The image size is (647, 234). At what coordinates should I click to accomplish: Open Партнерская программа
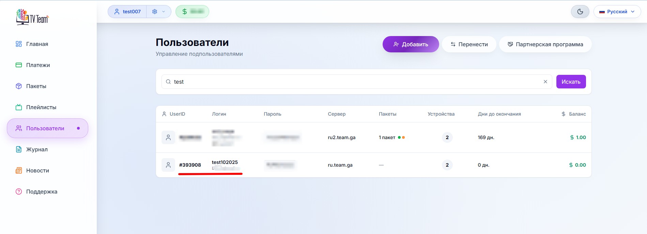[545, 44]
